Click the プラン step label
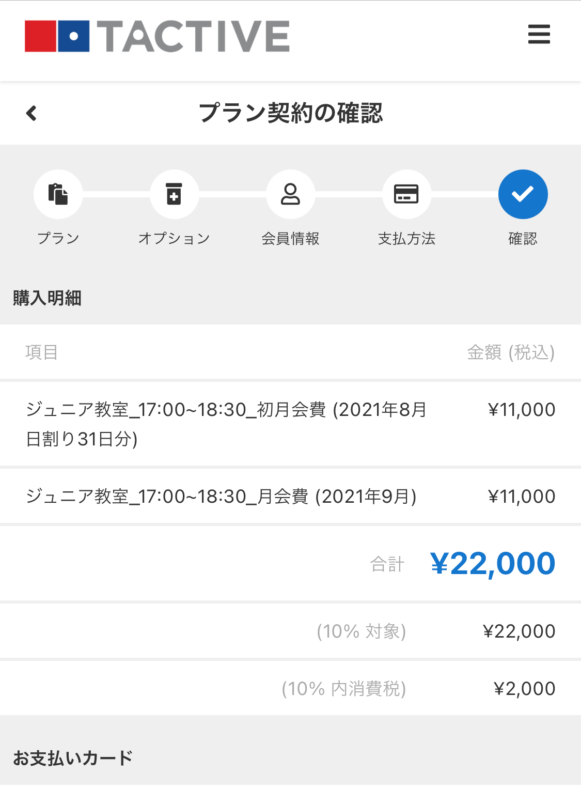 58,238
